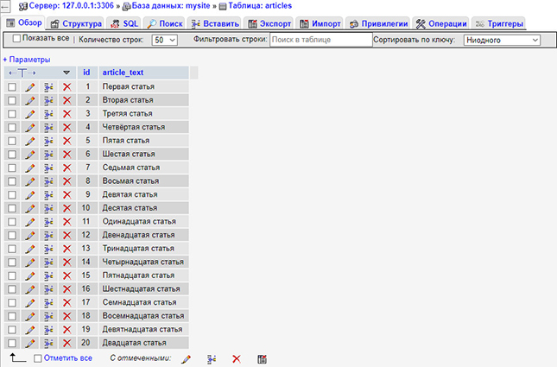Check the 'Отметить все' checkbox

[x=37, y=358]
